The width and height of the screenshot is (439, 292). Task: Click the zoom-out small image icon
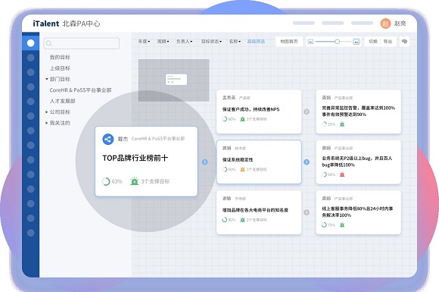tap(310, 42)
